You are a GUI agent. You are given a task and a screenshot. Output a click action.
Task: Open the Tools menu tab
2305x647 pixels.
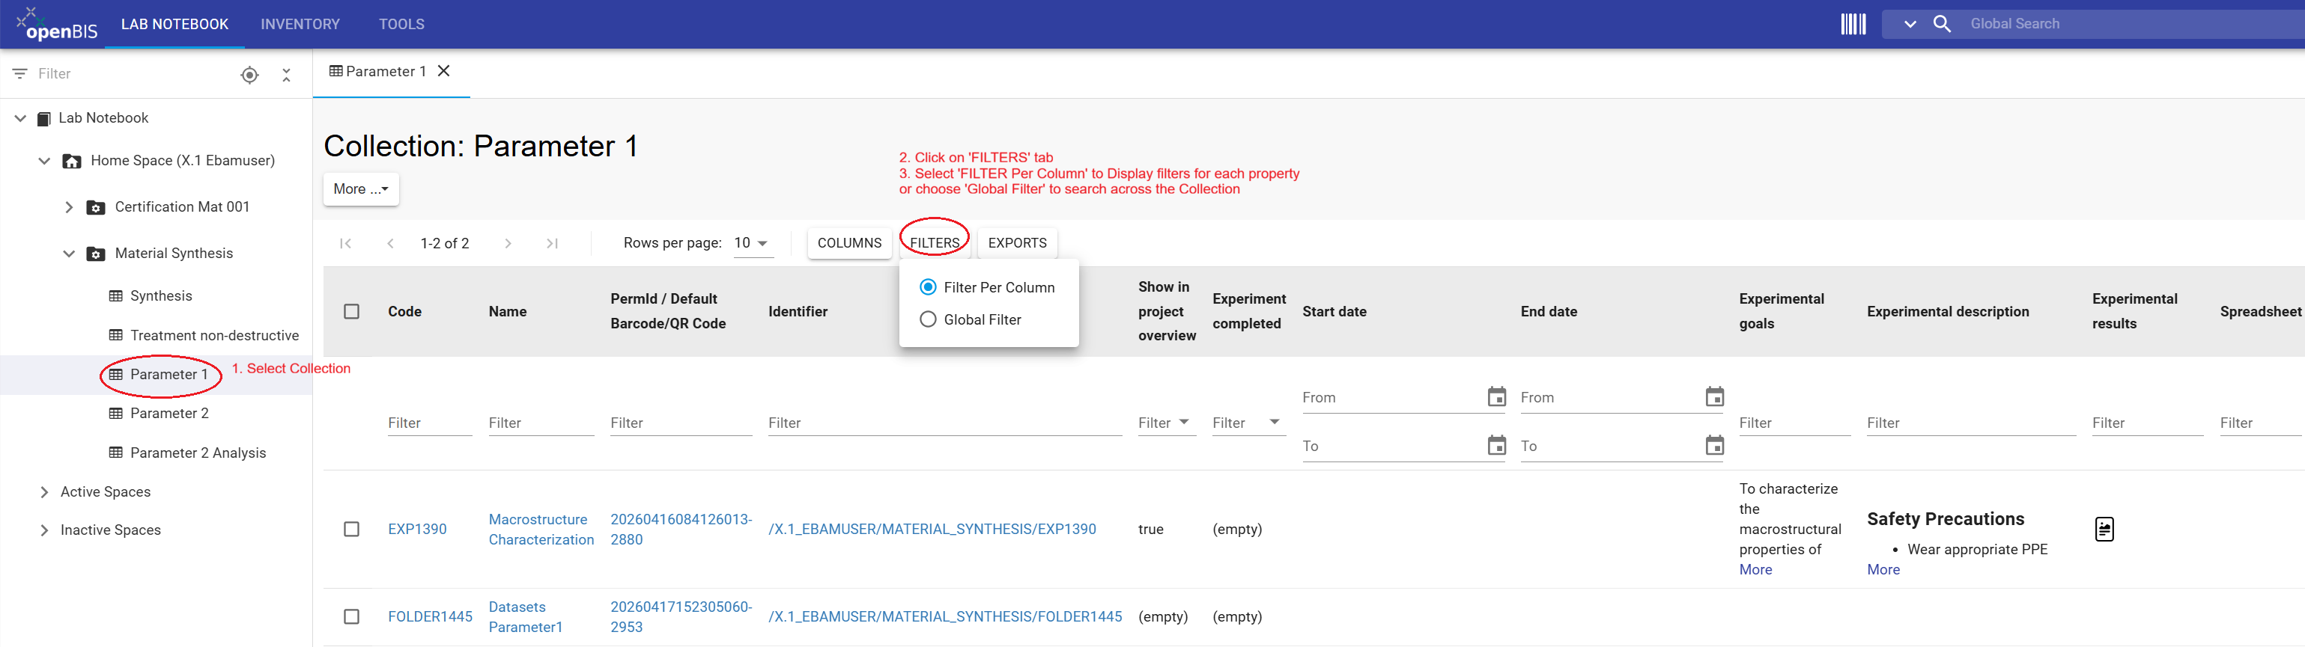point(401,24)
